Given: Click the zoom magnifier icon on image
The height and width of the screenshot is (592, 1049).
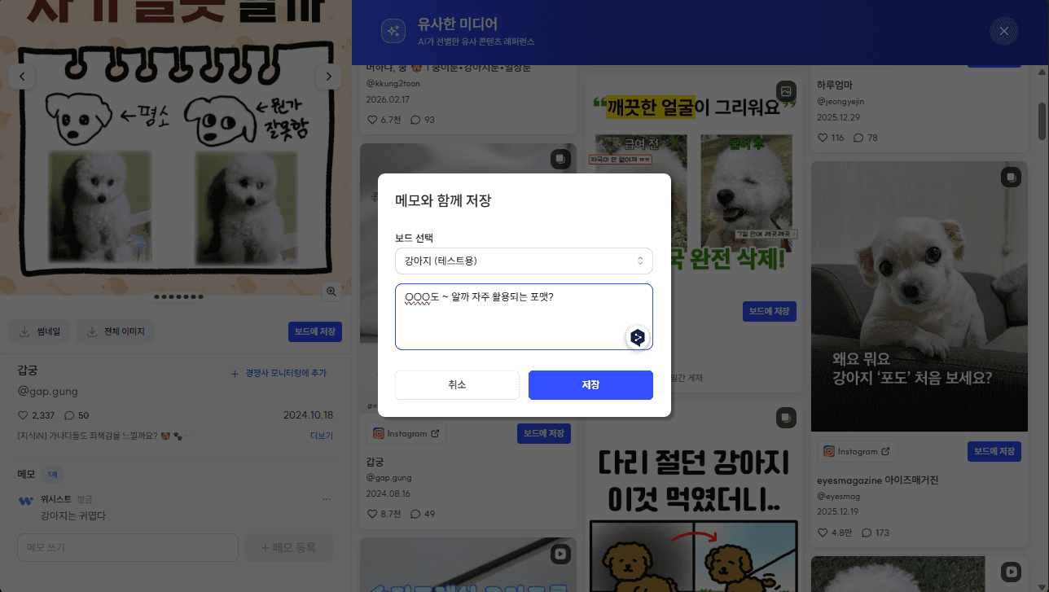Looking at the screenshot, I should coord(331,292).
